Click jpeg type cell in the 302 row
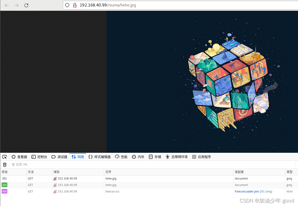Screen dimensions: 298x206 click(x=289, y=178)
